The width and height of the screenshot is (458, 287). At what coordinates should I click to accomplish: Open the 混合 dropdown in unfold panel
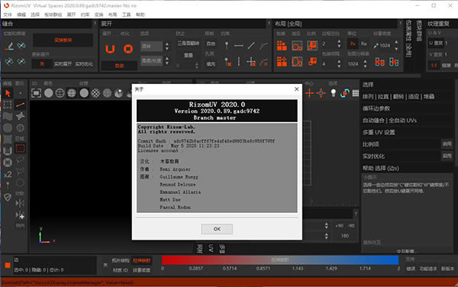coord(151,46)
